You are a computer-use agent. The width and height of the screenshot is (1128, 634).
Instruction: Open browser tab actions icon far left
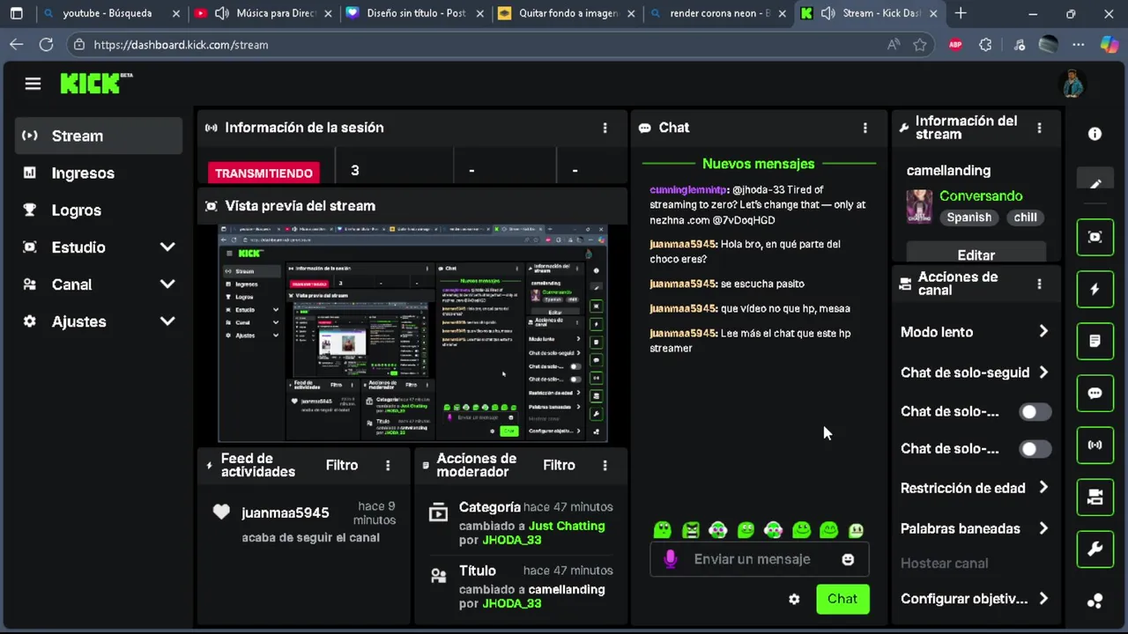pos(17,13)
